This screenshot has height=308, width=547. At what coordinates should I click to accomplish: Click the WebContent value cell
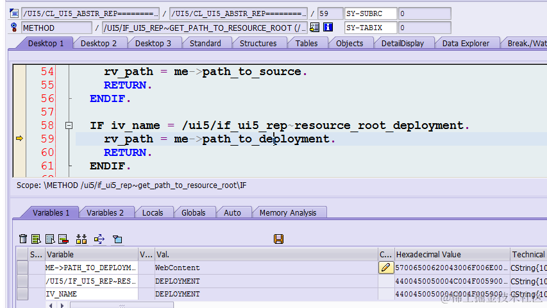(266, 268)
